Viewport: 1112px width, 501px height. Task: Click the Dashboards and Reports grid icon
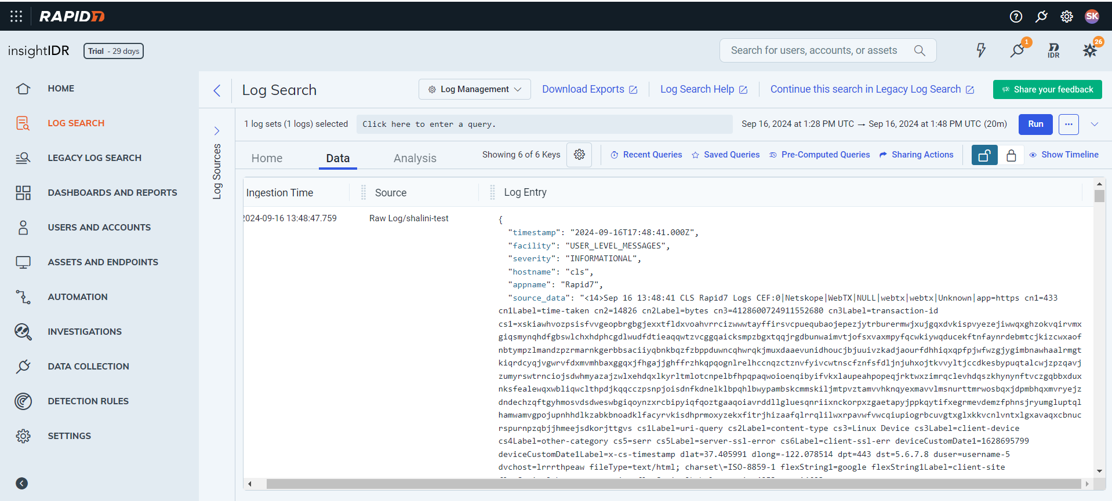[x=23, y=193]
